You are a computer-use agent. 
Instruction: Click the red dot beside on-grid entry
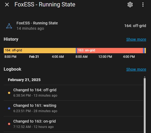(x=9, y=124)
